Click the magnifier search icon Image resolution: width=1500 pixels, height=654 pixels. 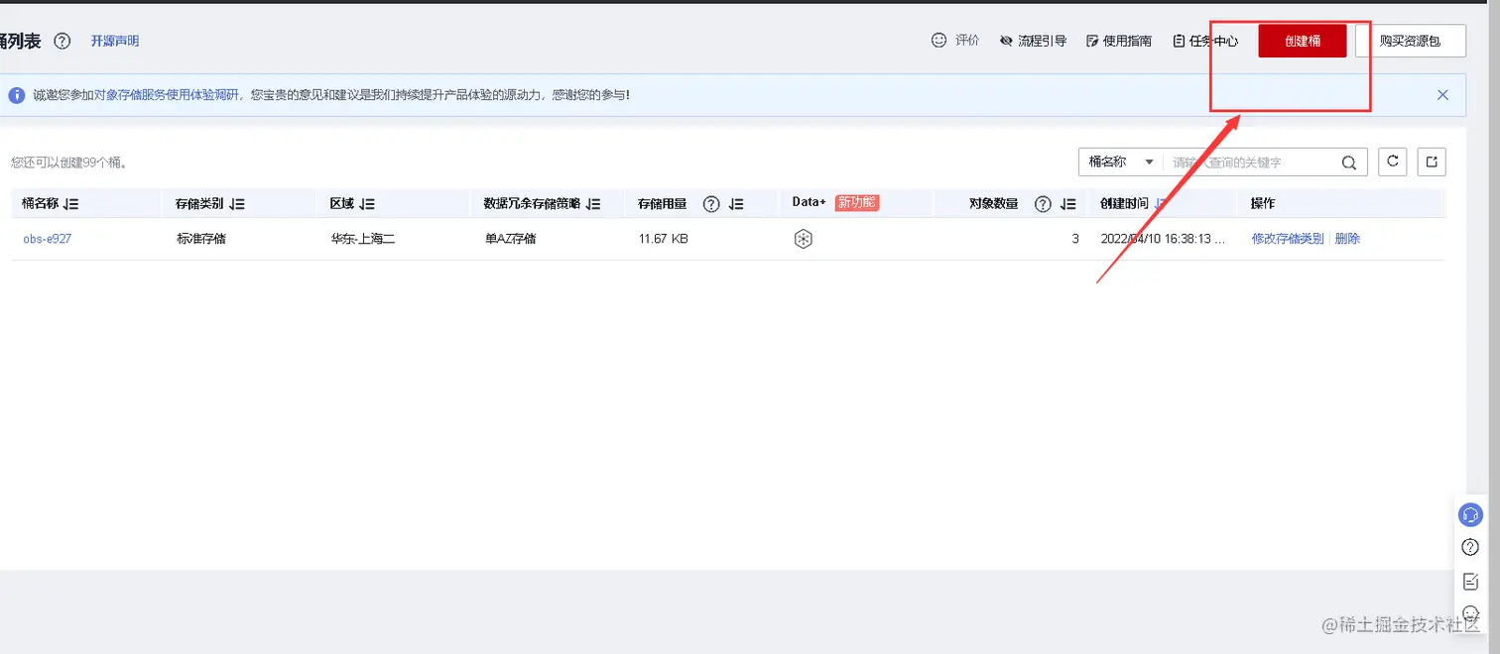[1349, 163]
